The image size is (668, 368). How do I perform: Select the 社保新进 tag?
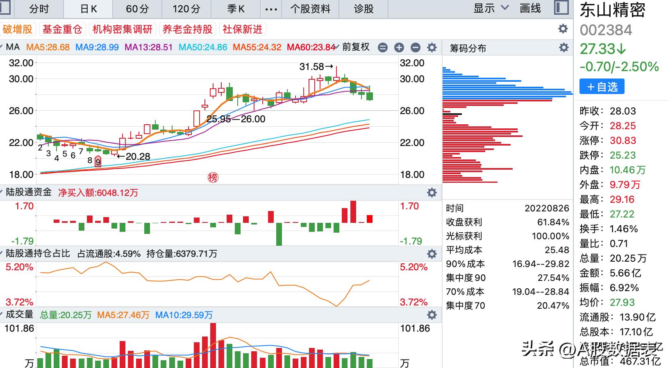coord(243,29)
